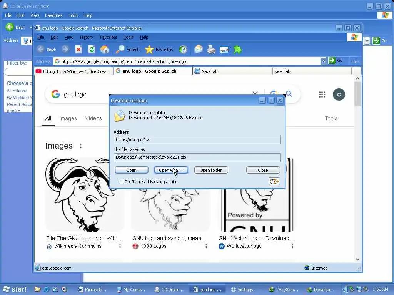Open 'GNU Vector Logo - Download...' link
Image resolution: width=394 pixels, height=295 pixels.
(x=256, y=238)
